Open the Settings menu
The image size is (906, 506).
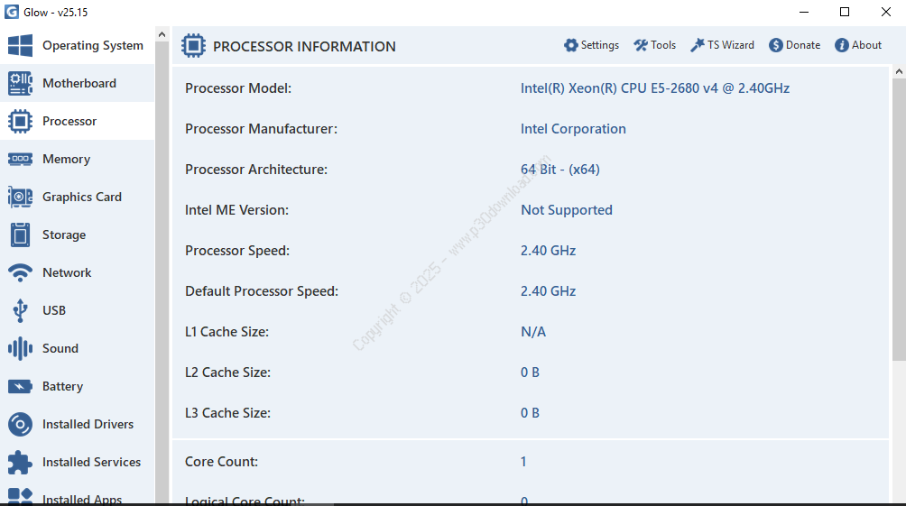[592, 45]
